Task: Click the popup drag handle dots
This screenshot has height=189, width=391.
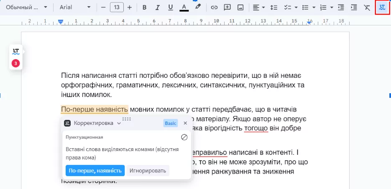Action: (x=127, y=119)
